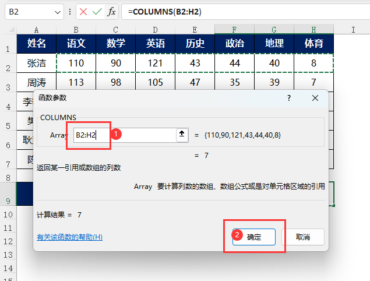Select column A header
The width and height of the screenshot is (370, 281).
(x=36, y=30)
